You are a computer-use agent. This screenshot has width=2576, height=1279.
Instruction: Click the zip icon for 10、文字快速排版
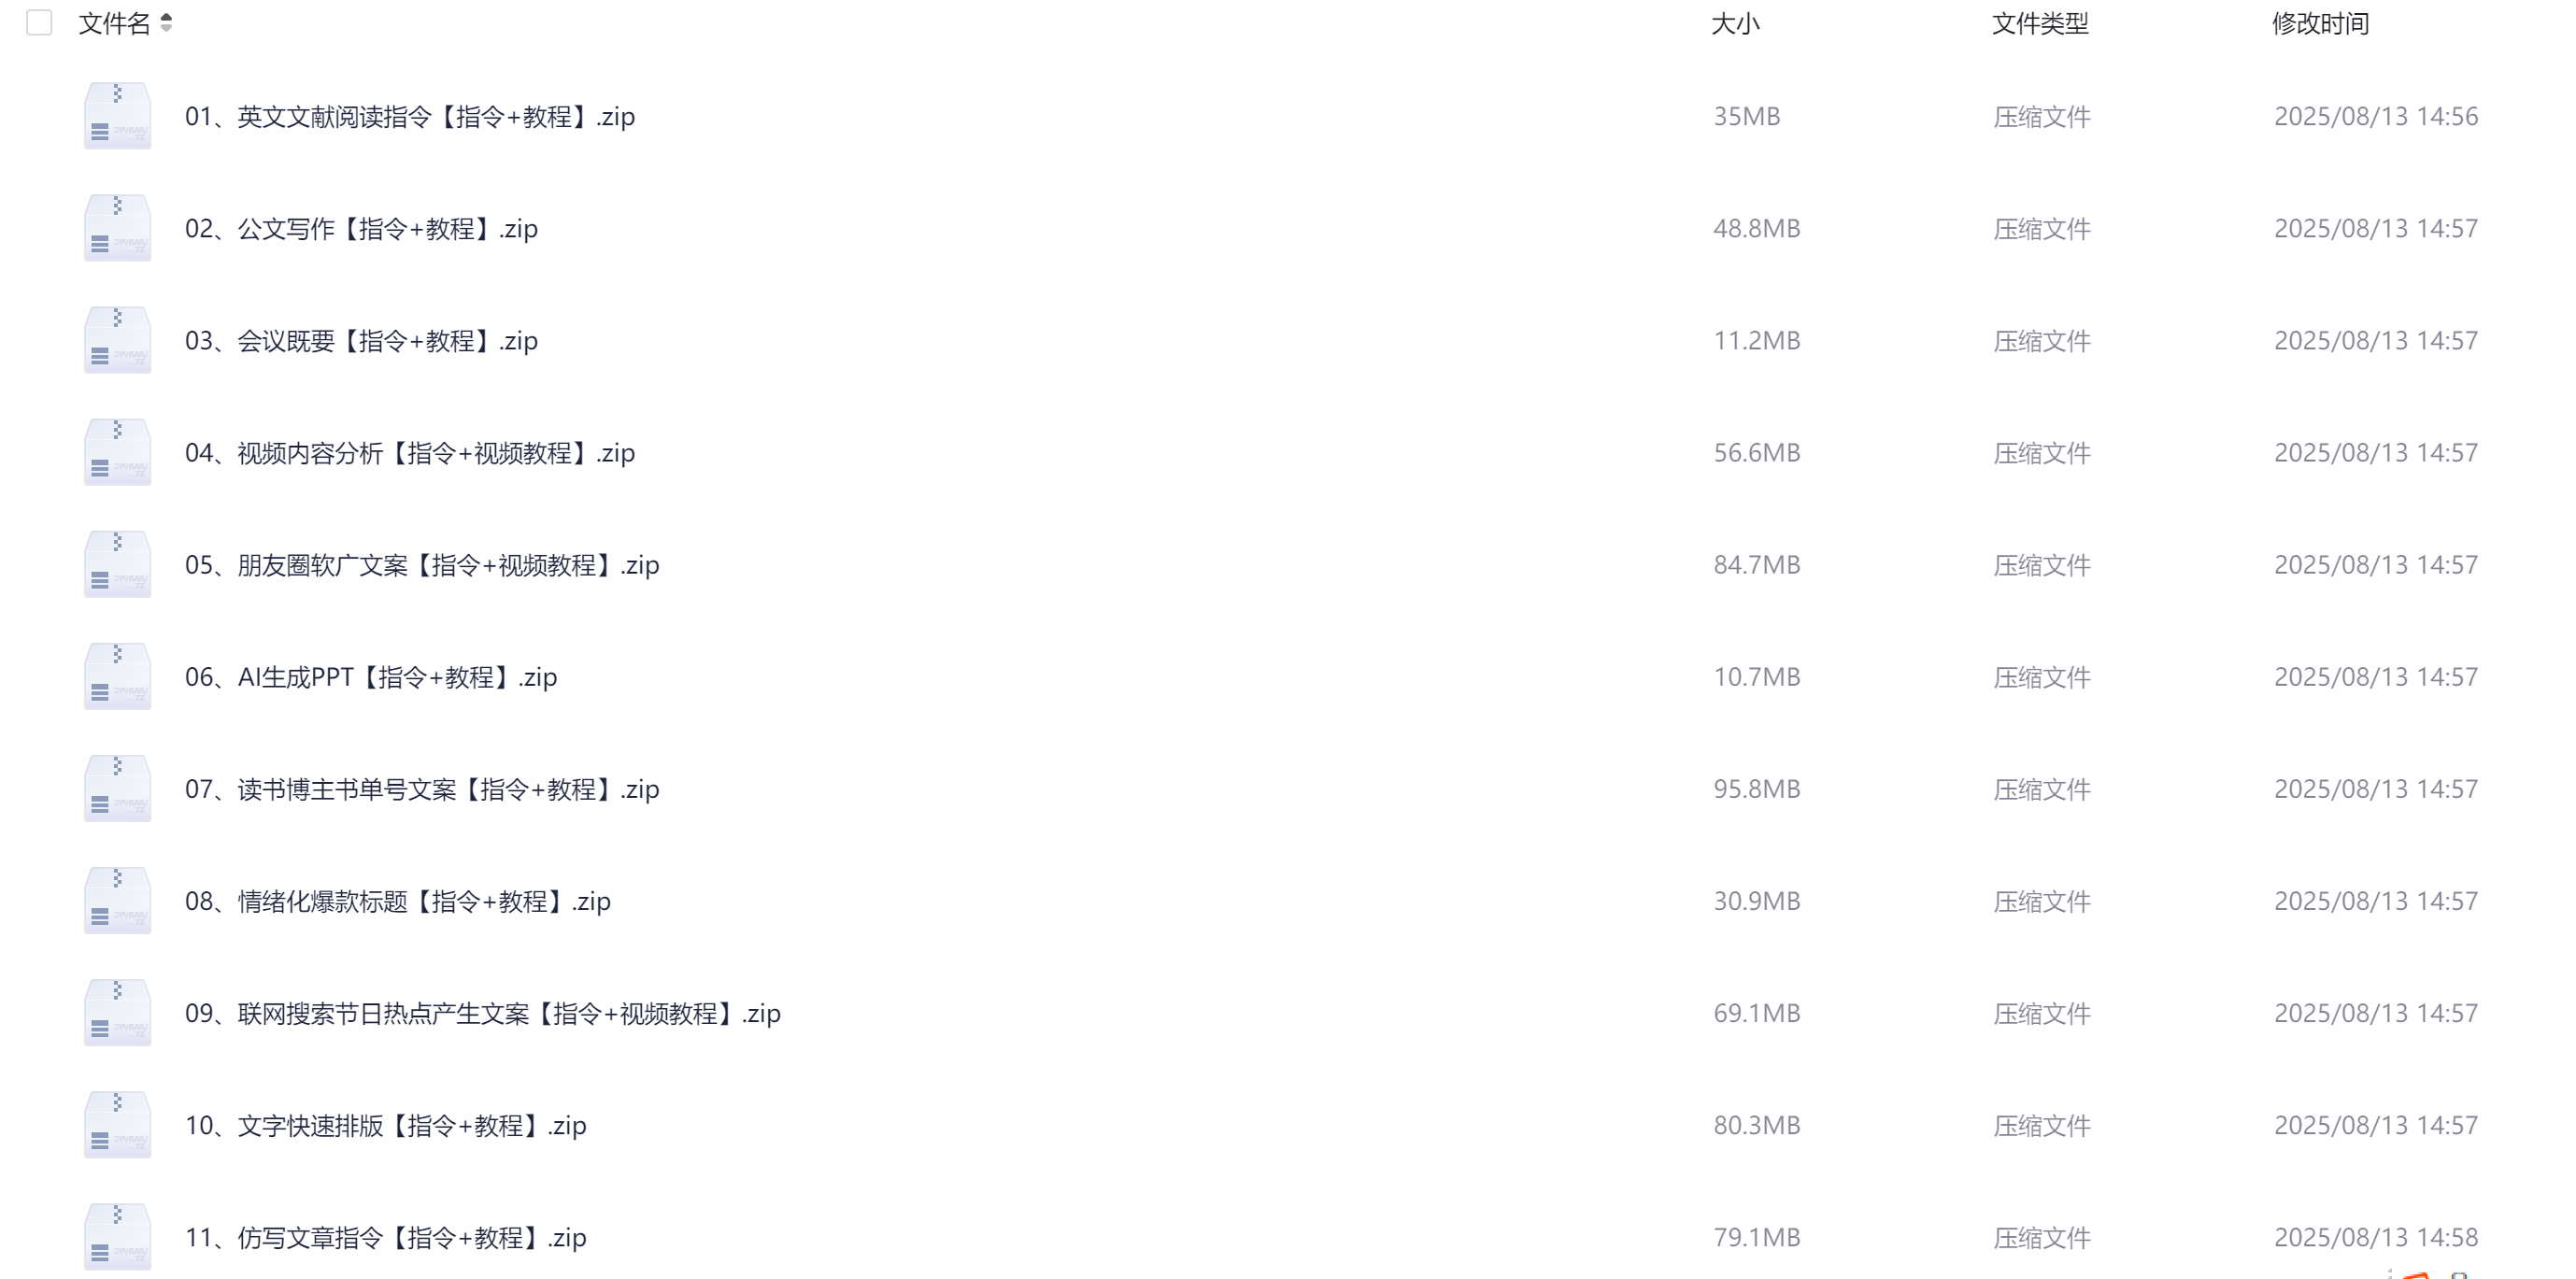tap(117, 1124)
